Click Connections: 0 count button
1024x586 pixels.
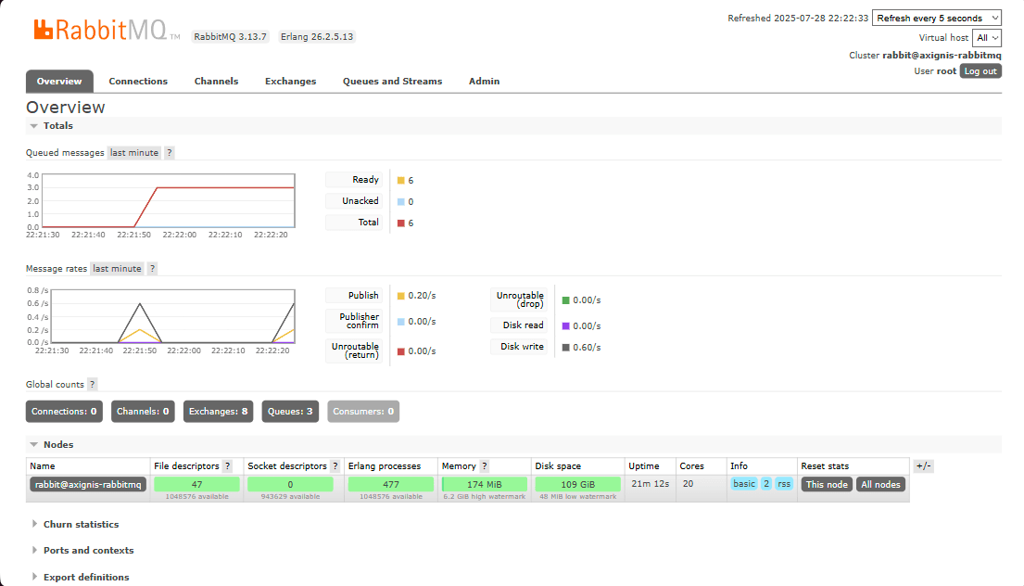64,412
